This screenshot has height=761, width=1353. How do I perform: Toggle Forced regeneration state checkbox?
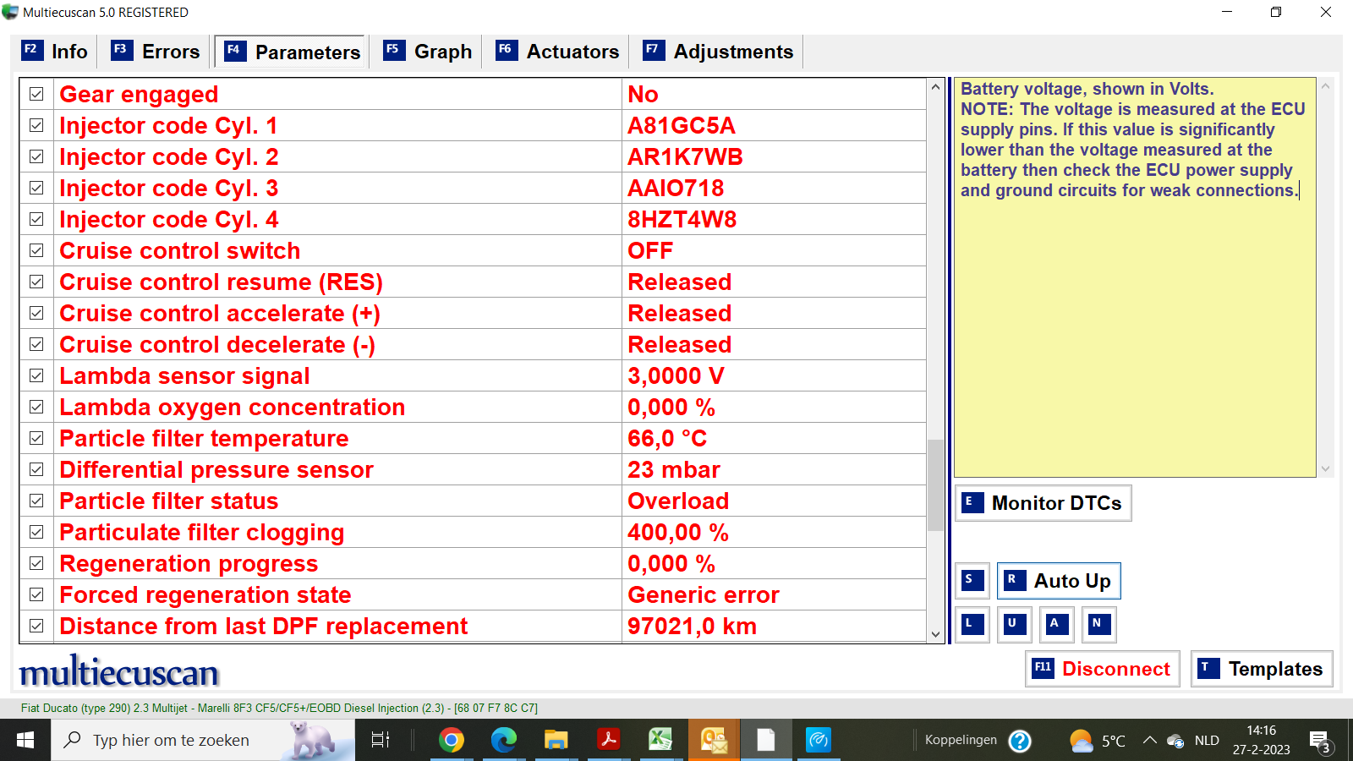tap(36, 594)
